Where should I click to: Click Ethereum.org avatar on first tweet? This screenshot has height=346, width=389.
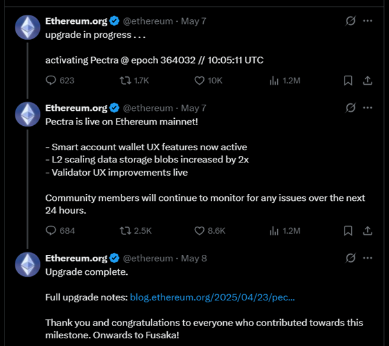click(x=28, y=27)
